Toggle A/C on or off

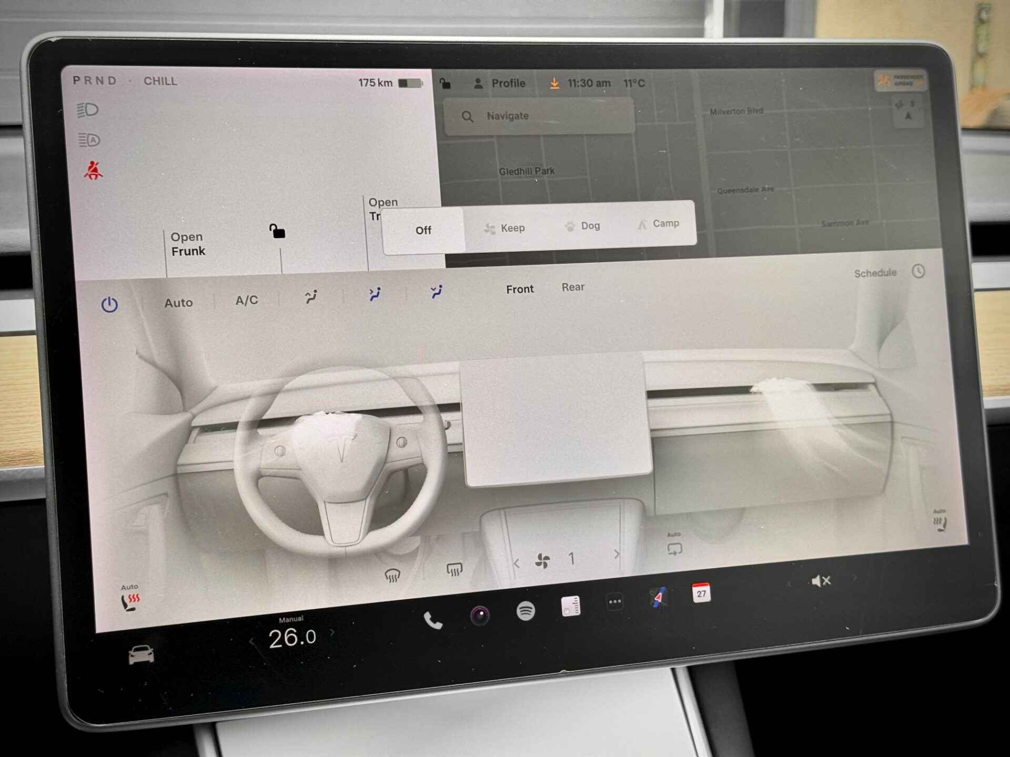point(247,300)
